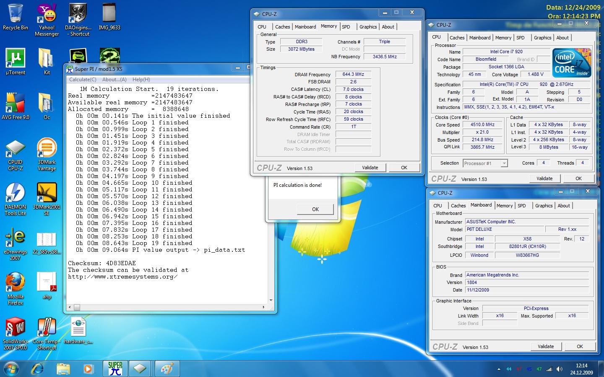The image size is (604, 377).
Task: Open the Recycle Bin desktop icon
Action: click(x=16, y=17)
